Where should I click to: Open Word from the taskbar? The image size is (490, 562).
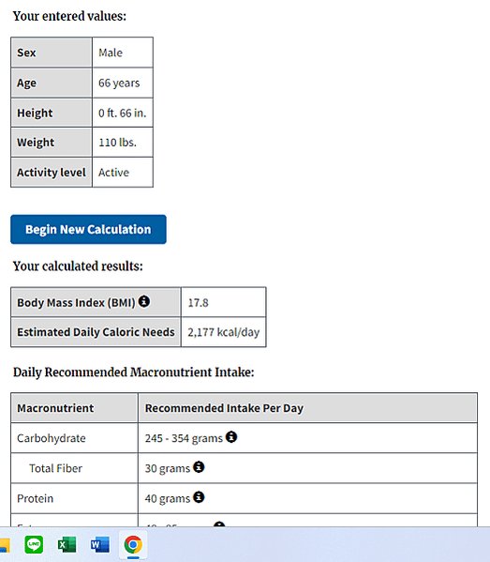tap(100, 545)
